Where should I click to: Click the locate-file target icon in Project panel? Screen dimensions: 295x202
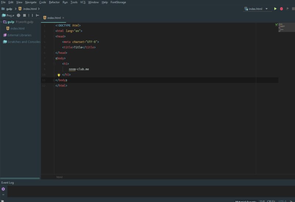18,15
